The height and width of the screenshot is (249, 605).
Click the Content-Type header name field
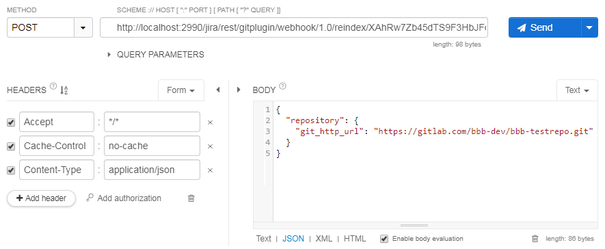[57, 170]
